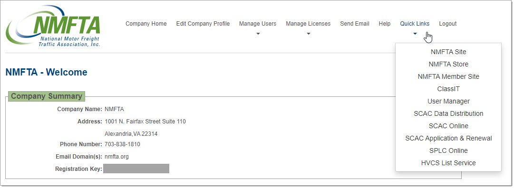Open the Manage Licenses menu
Viewport: 514px width, 188px height.
(308, 24)
